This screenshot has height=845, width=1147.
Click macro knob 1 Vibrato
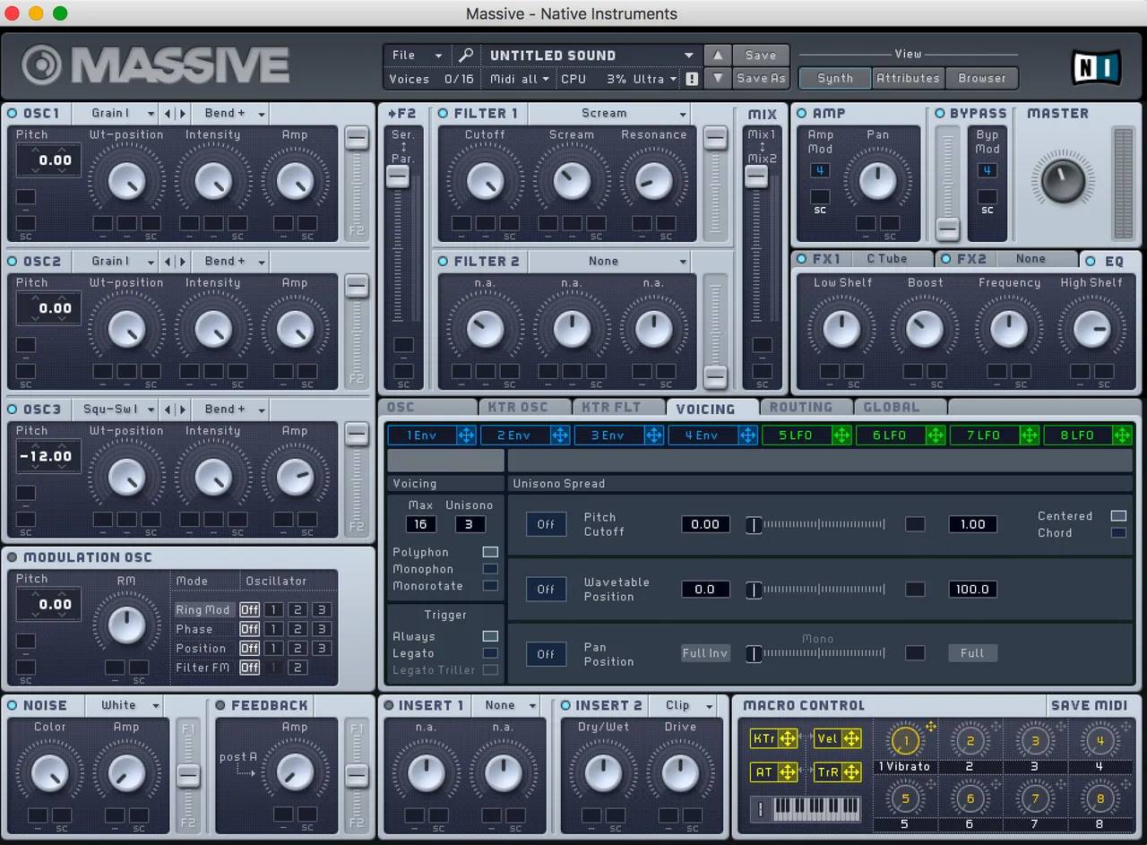click(x=905, y=741)
